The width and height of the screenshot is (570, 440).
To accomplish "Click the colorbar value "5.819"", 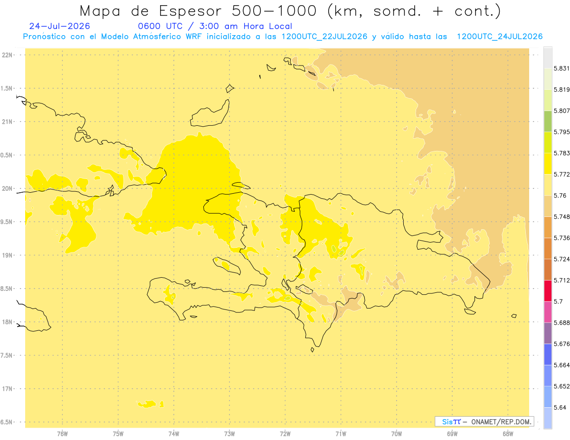I will [562, 90].
